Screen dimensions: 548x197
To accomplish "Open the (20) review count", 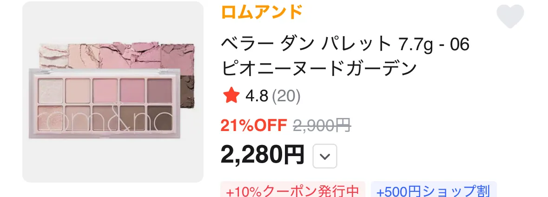I will coord(286,96).
